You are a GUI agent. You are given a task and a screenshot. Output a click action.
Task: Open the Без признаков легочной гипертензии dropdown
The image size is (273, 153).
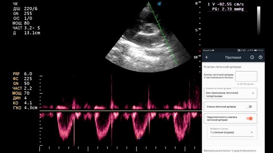click(230, 93)
